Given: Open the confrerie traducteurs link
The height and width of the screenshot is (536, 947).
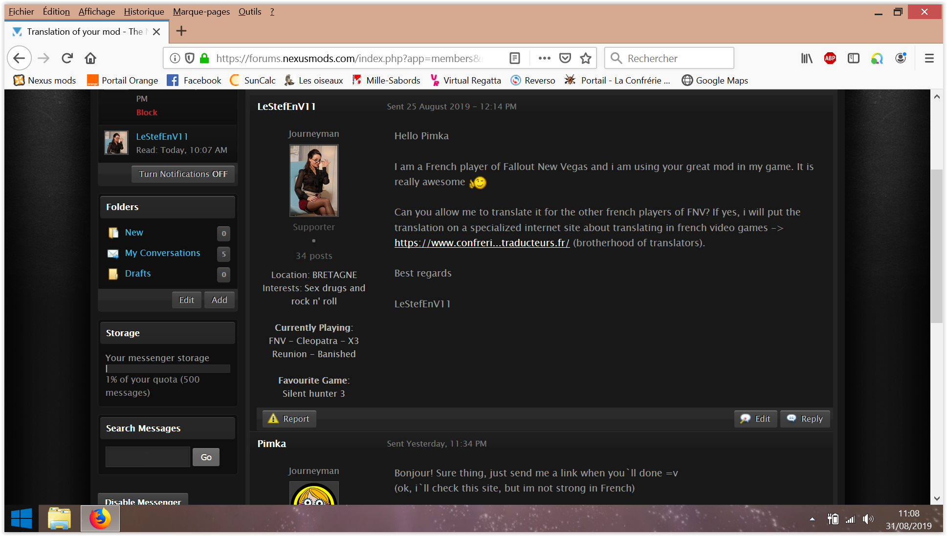Looking at the screenshot, I should (x=482, y=243).
